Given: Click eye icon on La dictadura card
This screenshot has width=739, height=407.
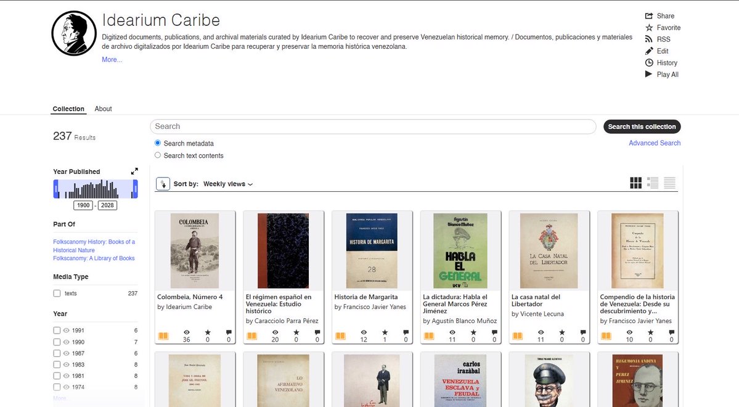Looking at the screenshot, I should 452,332.
